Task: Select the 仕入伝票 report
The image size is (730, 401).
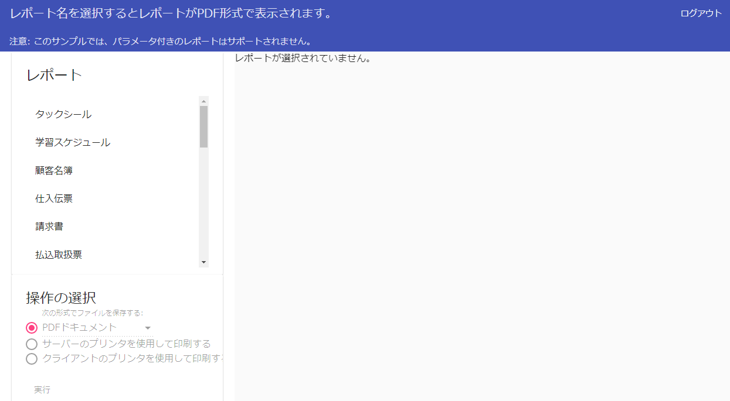Action: coord(54,198)
